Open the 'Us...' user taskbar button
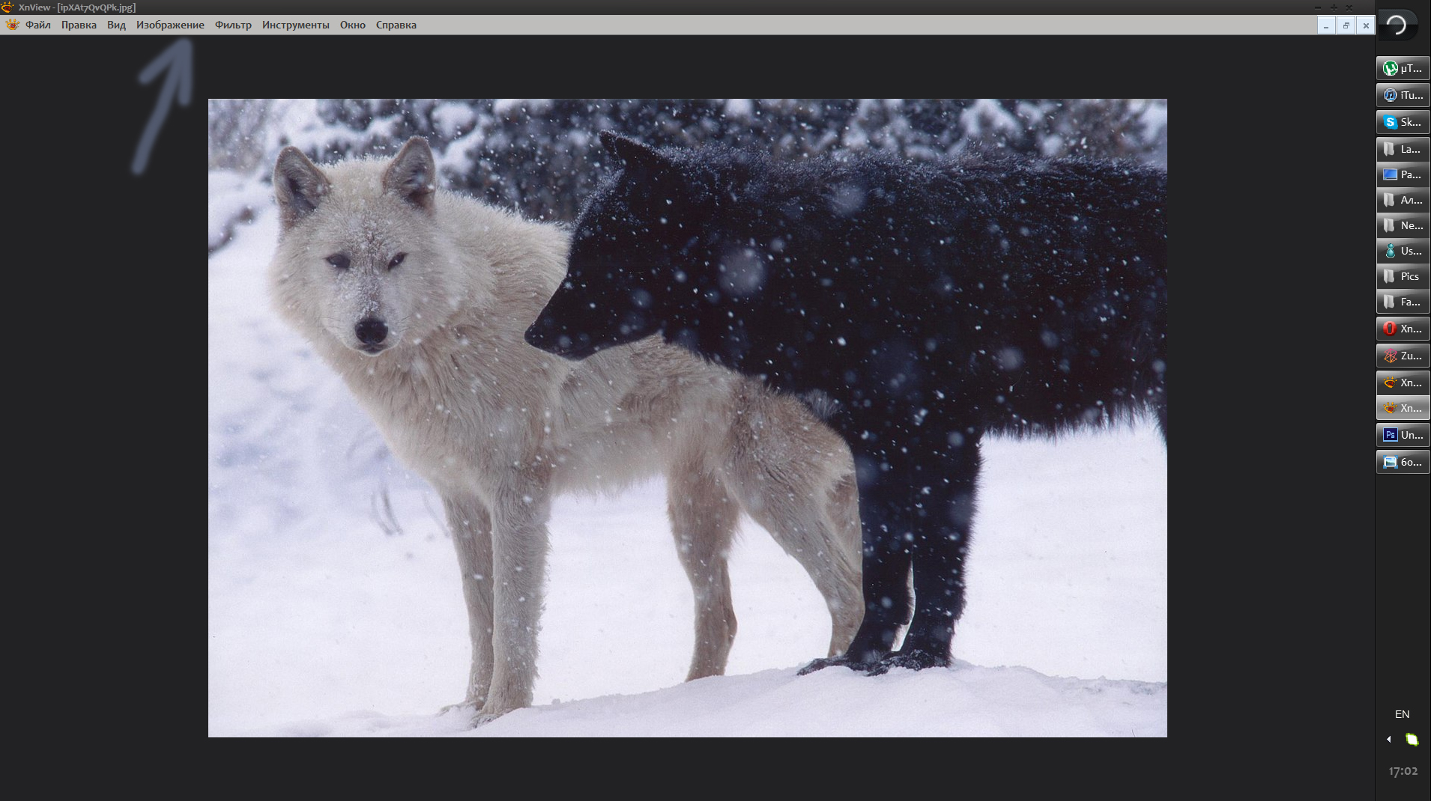The image size is (1431, 801). 1403,251
